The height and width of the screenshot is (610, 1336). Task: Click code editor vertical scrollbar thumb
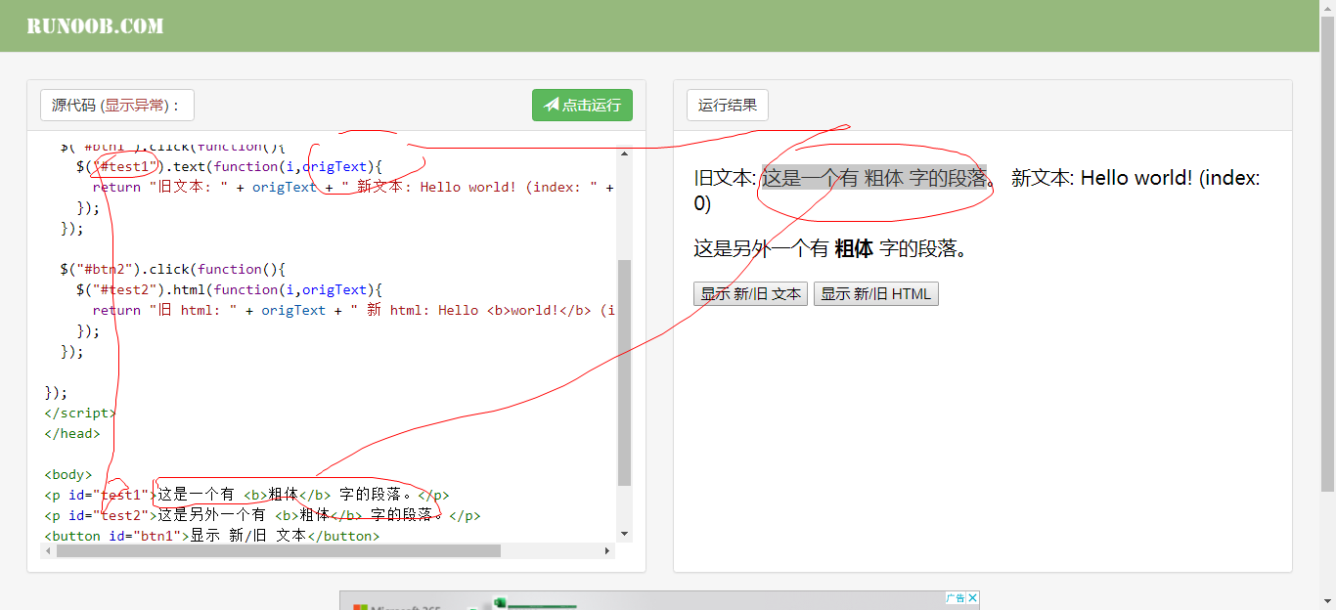tap(625, 372)
